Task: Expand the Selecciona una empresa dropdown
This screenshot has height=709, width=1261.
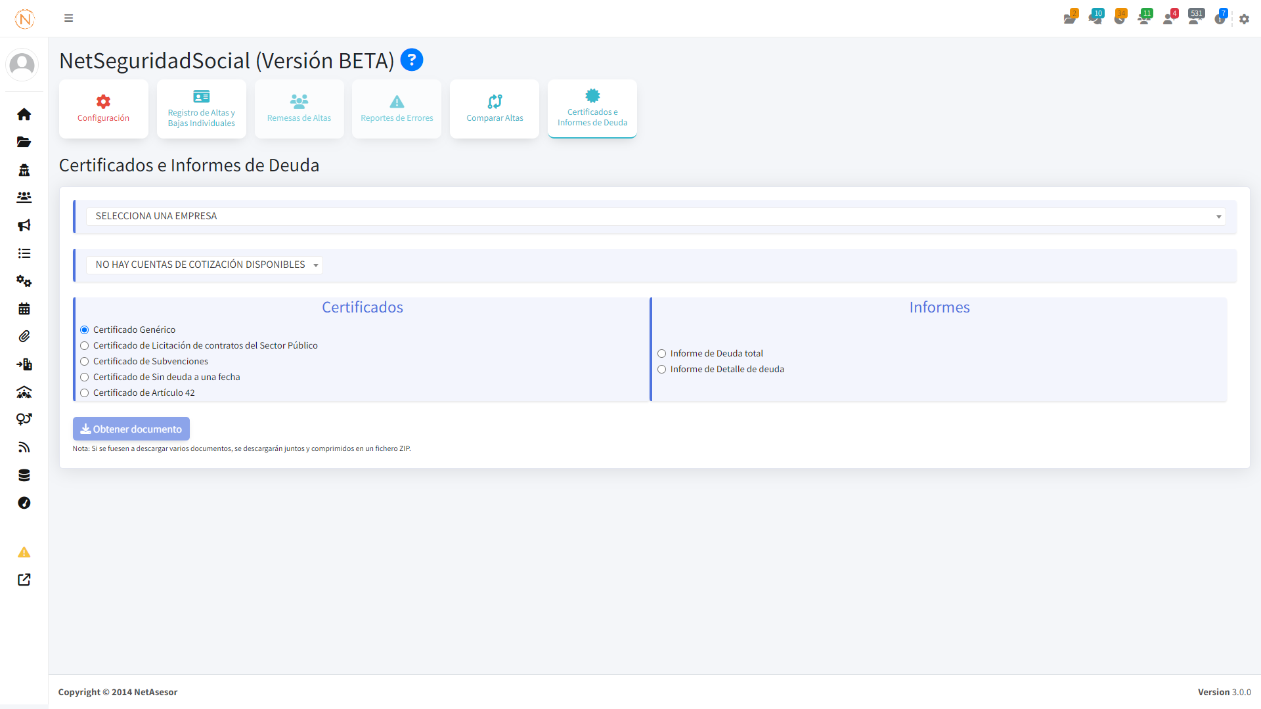Action: tap(655, 217)
